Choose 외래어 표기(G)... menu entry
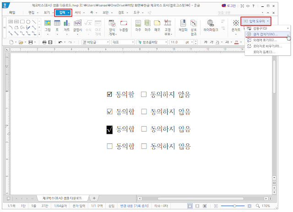Image resolution: width=293 pixels, height=212 pixels. point(267,40)
